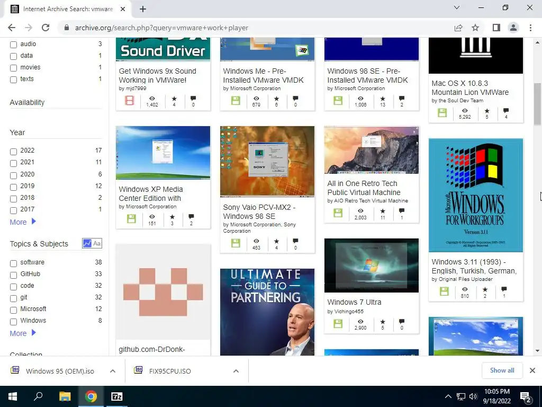
Task: Check the GitHub topic filter
Action: click(x=13, y=275)
